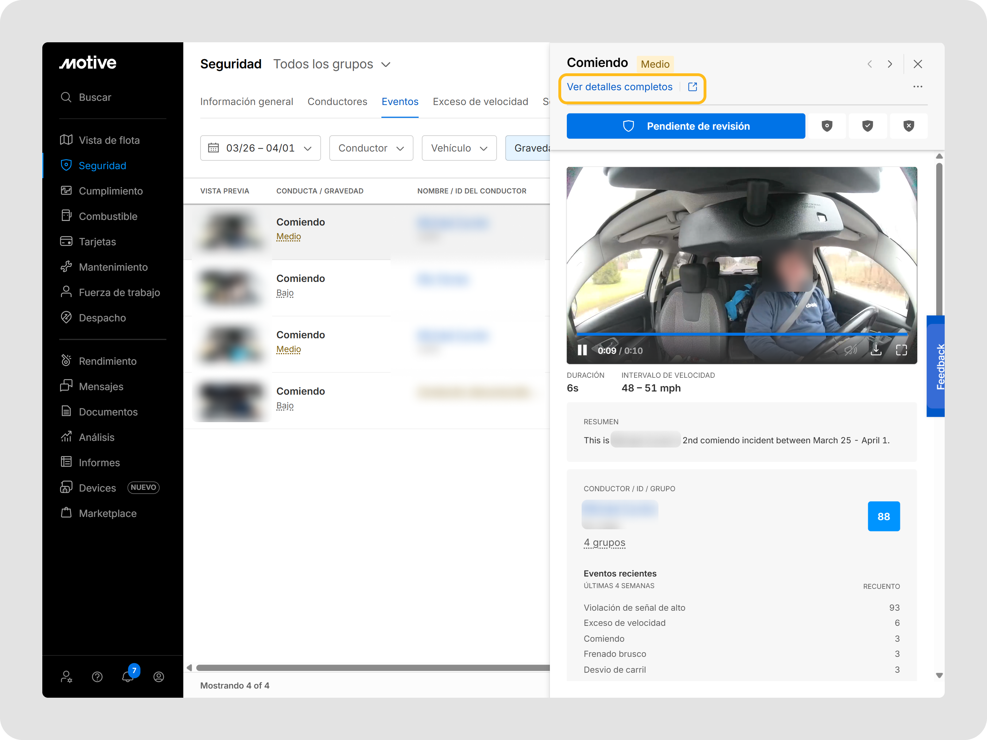Open notifications bell with 7 badge

128,676
